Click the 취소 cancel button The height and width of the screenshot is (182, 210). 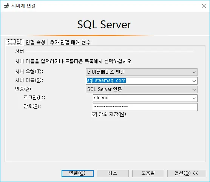click(x=113, y=173)
